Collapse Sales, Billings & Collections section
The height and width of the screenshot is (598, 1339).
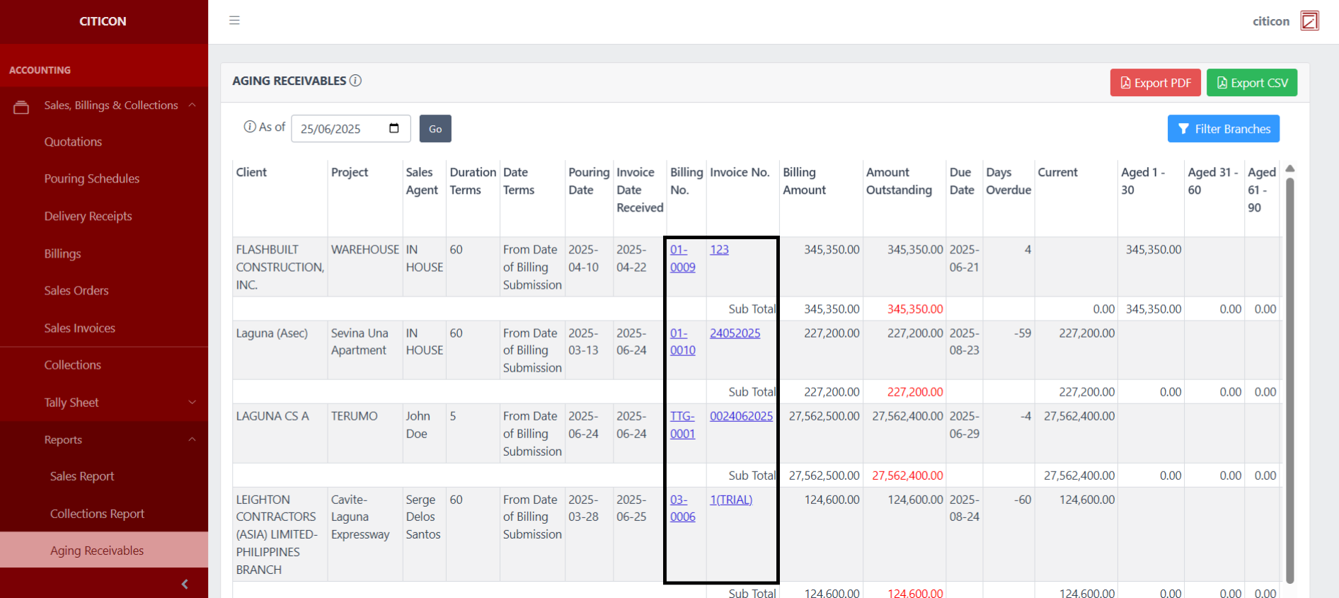coord(192,105)
